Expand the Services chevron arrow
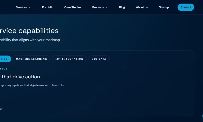This screenshot has width=203, height=122. [x=29, y=7]
